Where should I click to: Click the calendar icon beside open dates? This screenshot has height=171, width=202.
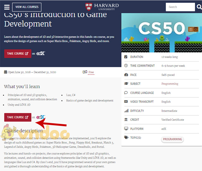6,72
